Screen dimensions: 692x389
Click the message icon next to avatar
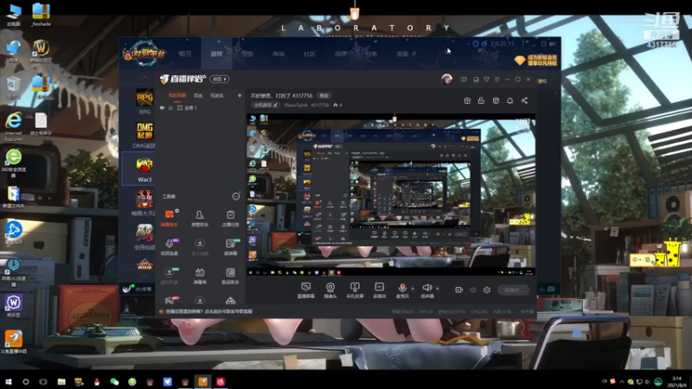(464, 80)
